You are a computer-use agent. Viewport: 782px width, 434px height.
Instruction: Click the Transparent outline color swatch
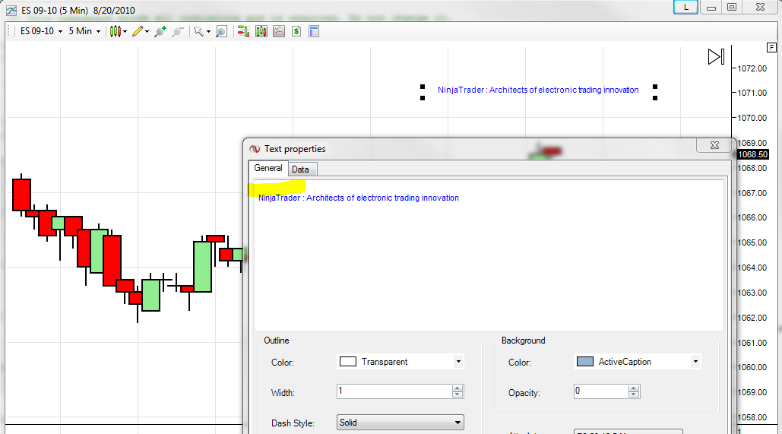[x=347, y=362]
